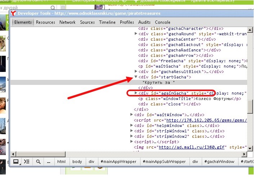254x177 pixels.
Task: Select the freeGacha div line
Action: tap(192, 61)
